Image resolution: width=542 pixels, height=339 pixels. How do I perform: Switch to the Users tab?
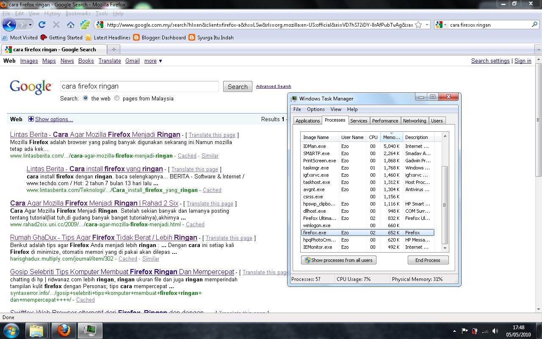[x=437, y=121]
